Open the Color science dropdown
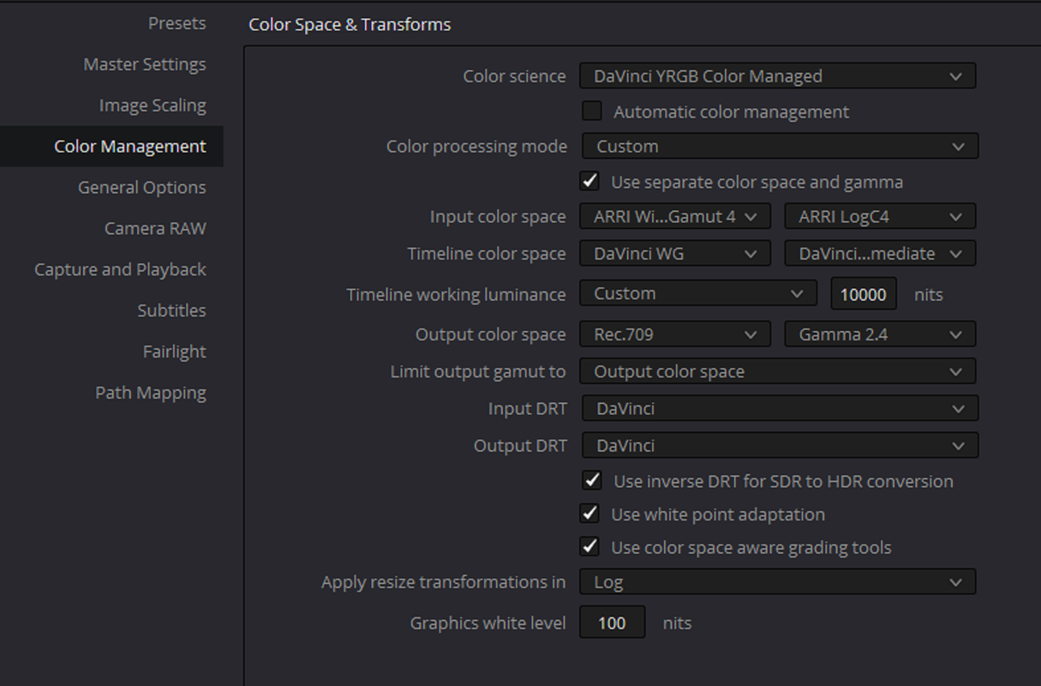This screenshot has width=1041, height=686. point(777,75)
